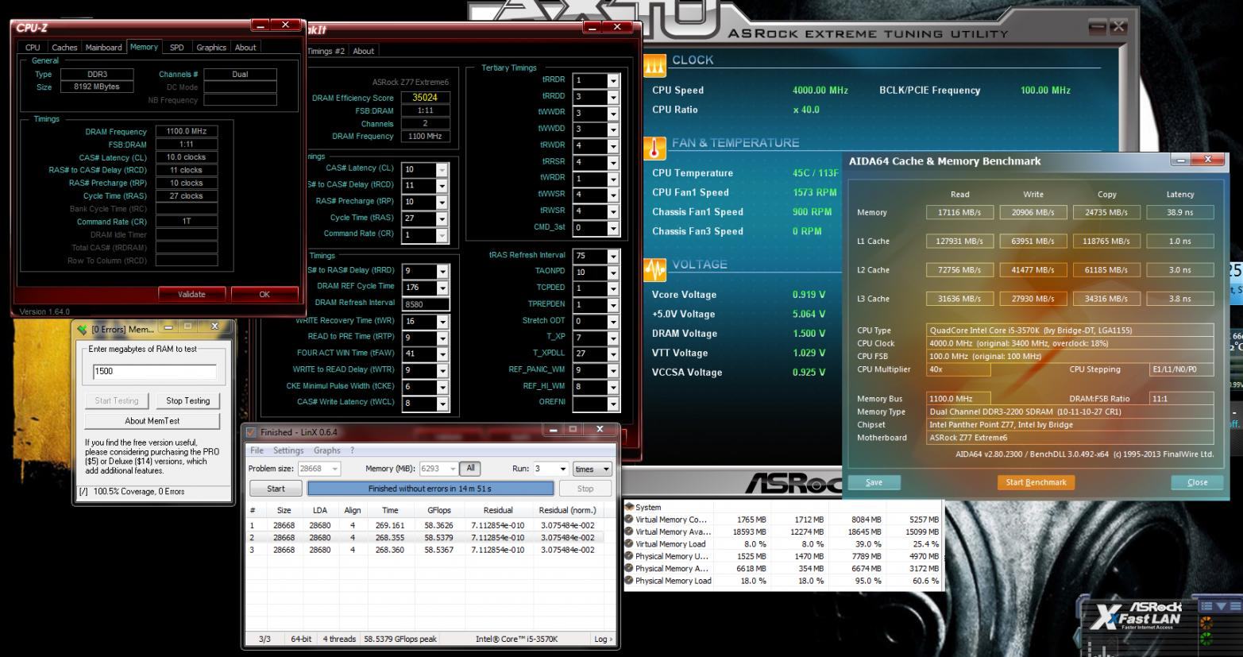Switch to the SPD tab in CPU-Z
This screenshot has width=1243, height=657.
[x=176, y=48]
